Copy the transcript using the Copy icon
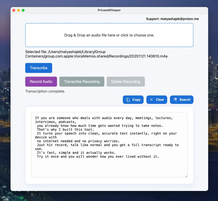This screenshot has height=201, width=218. pyautogui.click(x=128, y=99)
